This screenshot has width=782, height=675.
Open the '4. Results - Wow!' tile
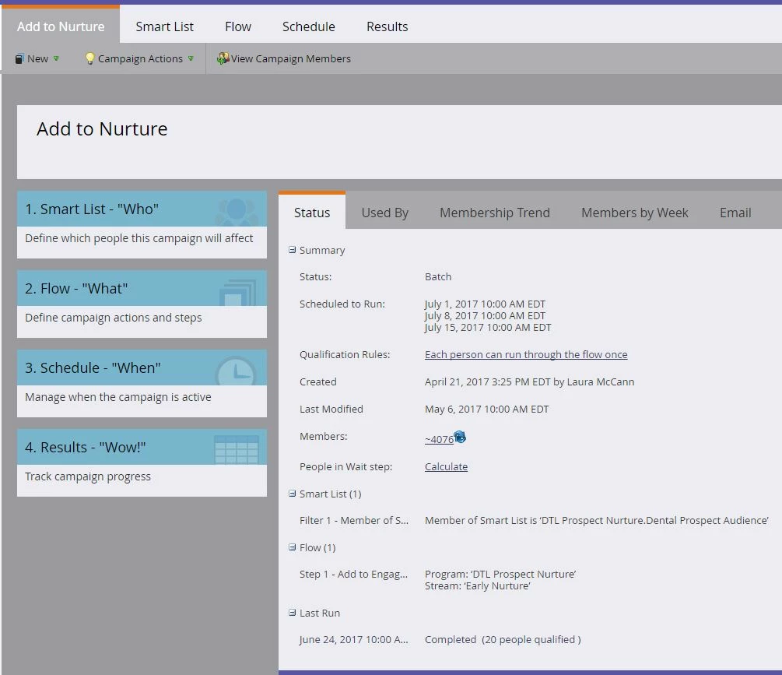[142, 447]
